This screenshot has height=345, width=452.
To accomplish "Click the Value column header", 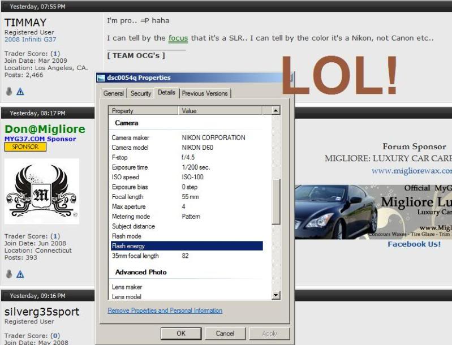I will click(220, 111).
